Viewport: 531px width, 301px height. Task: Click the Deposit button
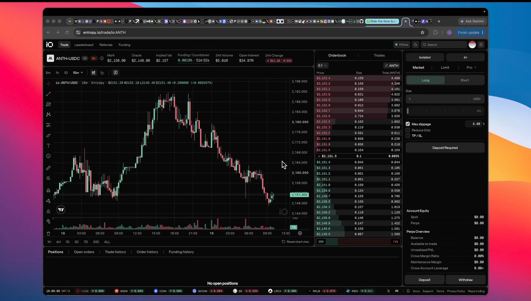tap(424, 280)
